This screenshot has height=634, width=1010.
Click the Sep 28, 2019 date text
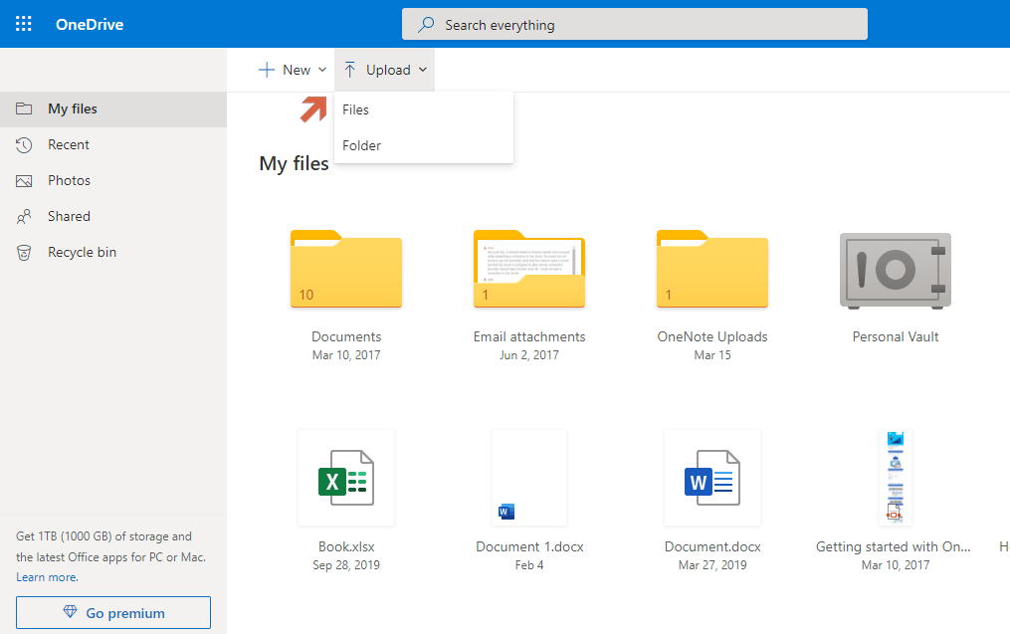pos(346,565)
